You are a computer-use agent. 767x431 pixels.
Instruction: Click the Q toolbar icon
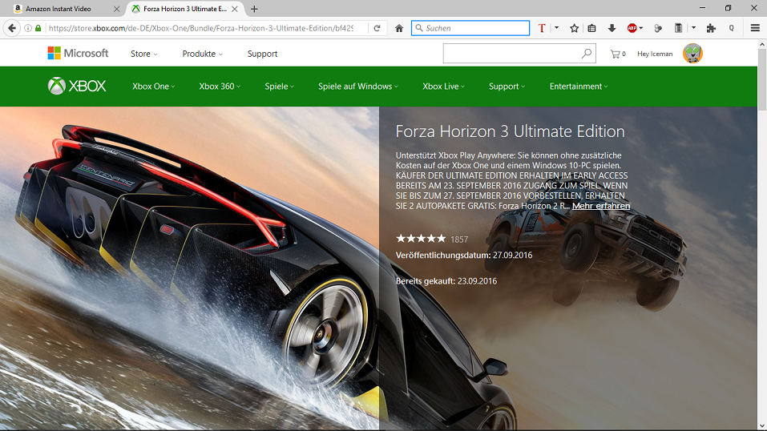pos(731,28)
